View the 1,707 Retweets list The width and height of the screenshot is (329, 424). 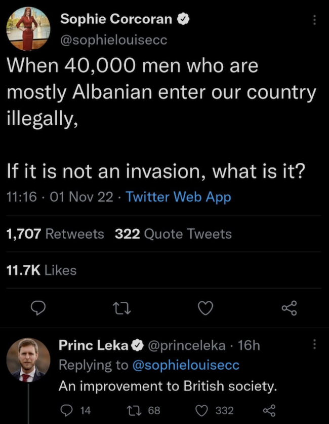click(x=55, y=234)
